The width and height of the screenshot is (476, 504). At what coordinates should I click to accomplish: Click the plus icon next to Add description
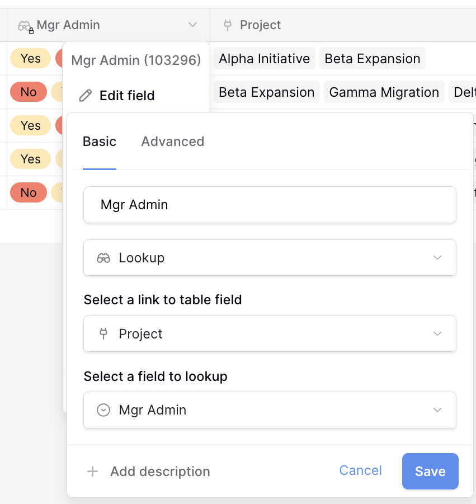[92, 472]
